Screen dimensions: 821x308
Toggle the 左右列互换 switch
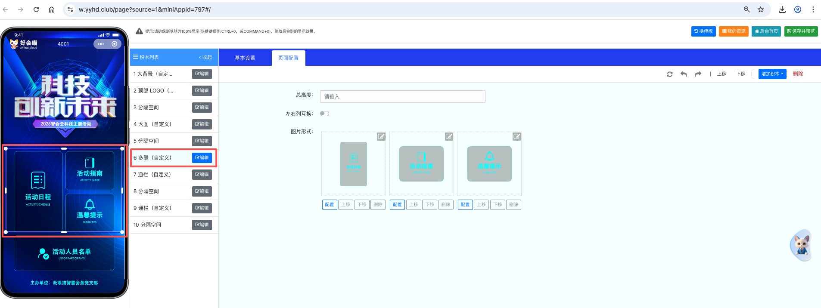[324, 114]
